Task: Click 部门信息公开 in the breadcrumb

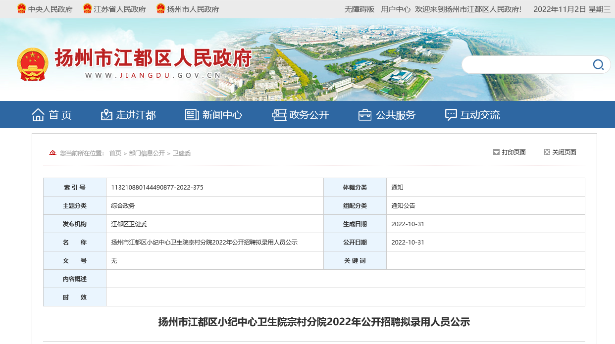Action: (x=147, y=153)
